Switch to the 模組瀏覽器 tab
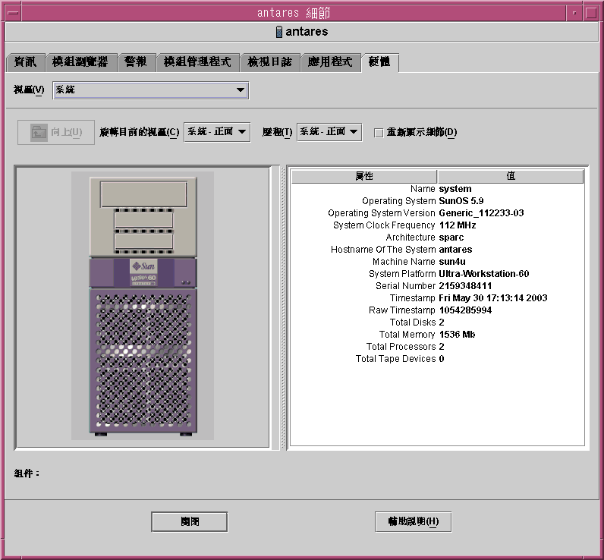This screenshot has width=604, height=560. (81, 62)
